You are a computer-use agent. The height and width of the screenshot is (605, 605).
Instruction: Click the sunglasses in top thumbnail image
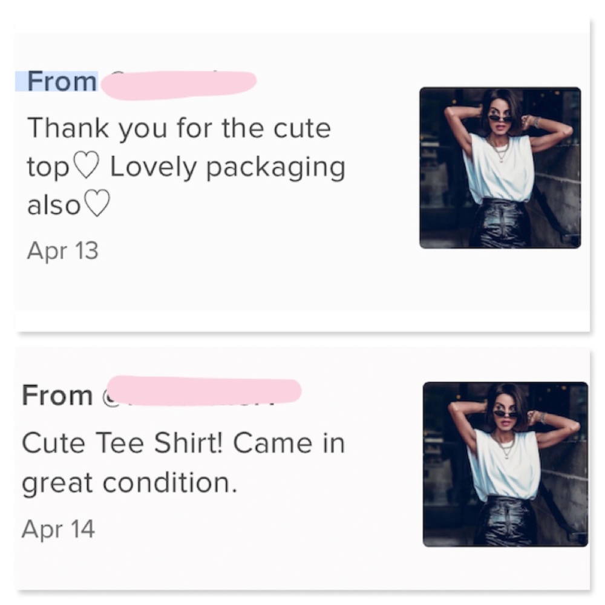(500, 117)
